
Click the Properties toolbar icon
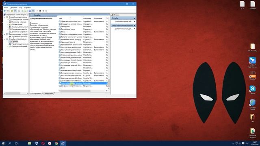pyautogui.click(x=19, y=11)
